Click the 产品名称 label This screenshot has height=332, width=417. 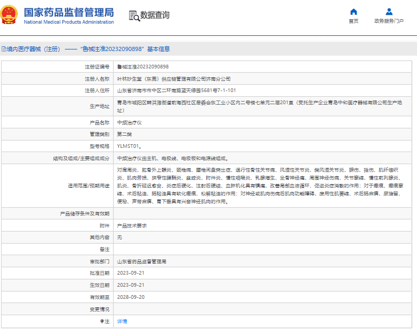click(99, 123)
